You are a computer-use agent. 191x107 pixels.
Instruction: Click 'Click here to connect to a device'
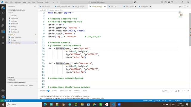coord(21,85)
